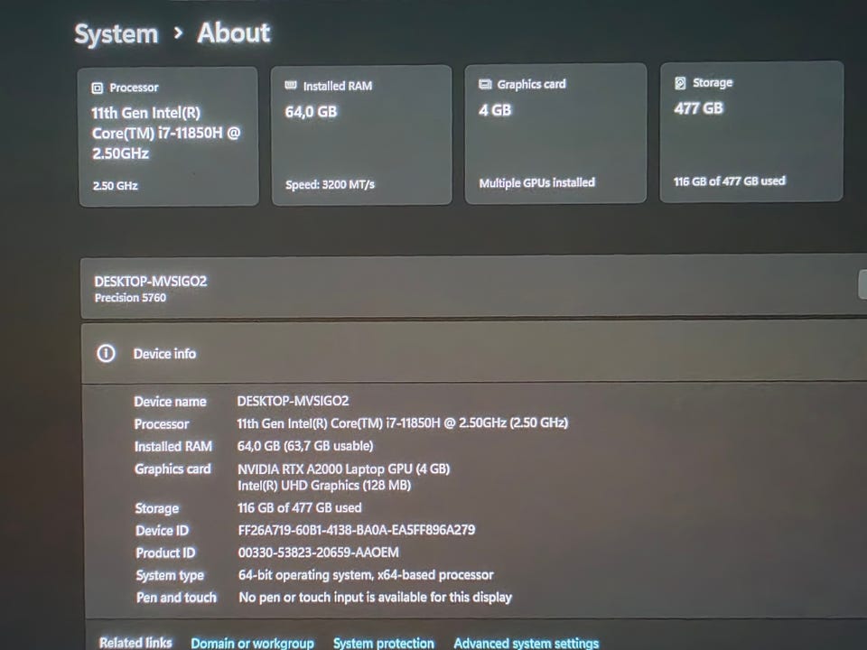
Task: Click the "4 GB" value in Graphics card
Action: (x=495, y=110)
